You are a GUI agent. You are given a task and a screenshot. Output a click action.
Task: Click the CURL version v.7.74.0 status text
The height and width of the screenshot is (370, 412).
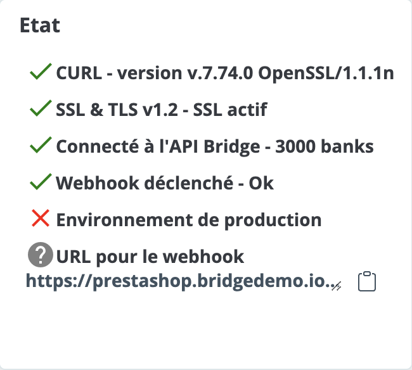point(225,73)
